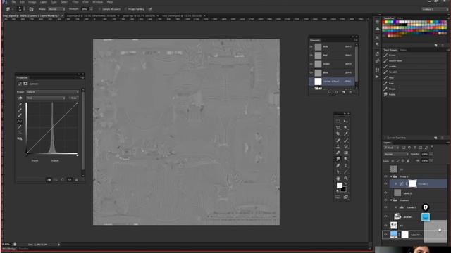451x253 pixels.
Task: Click the foreground white color swatch
Action: [x=340, y=186]
